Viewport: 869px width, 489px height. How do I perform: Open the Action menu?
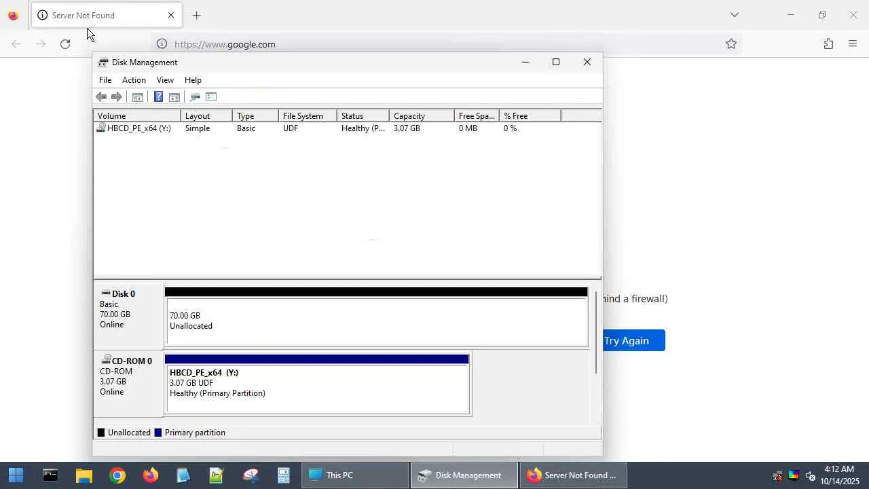tap(134, 80)
